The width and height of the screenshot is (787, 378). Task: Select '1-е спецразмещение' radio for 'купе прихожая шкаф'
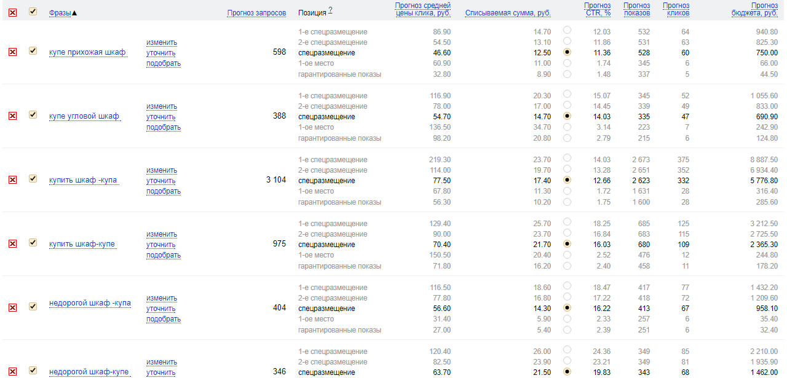[567, 30]
